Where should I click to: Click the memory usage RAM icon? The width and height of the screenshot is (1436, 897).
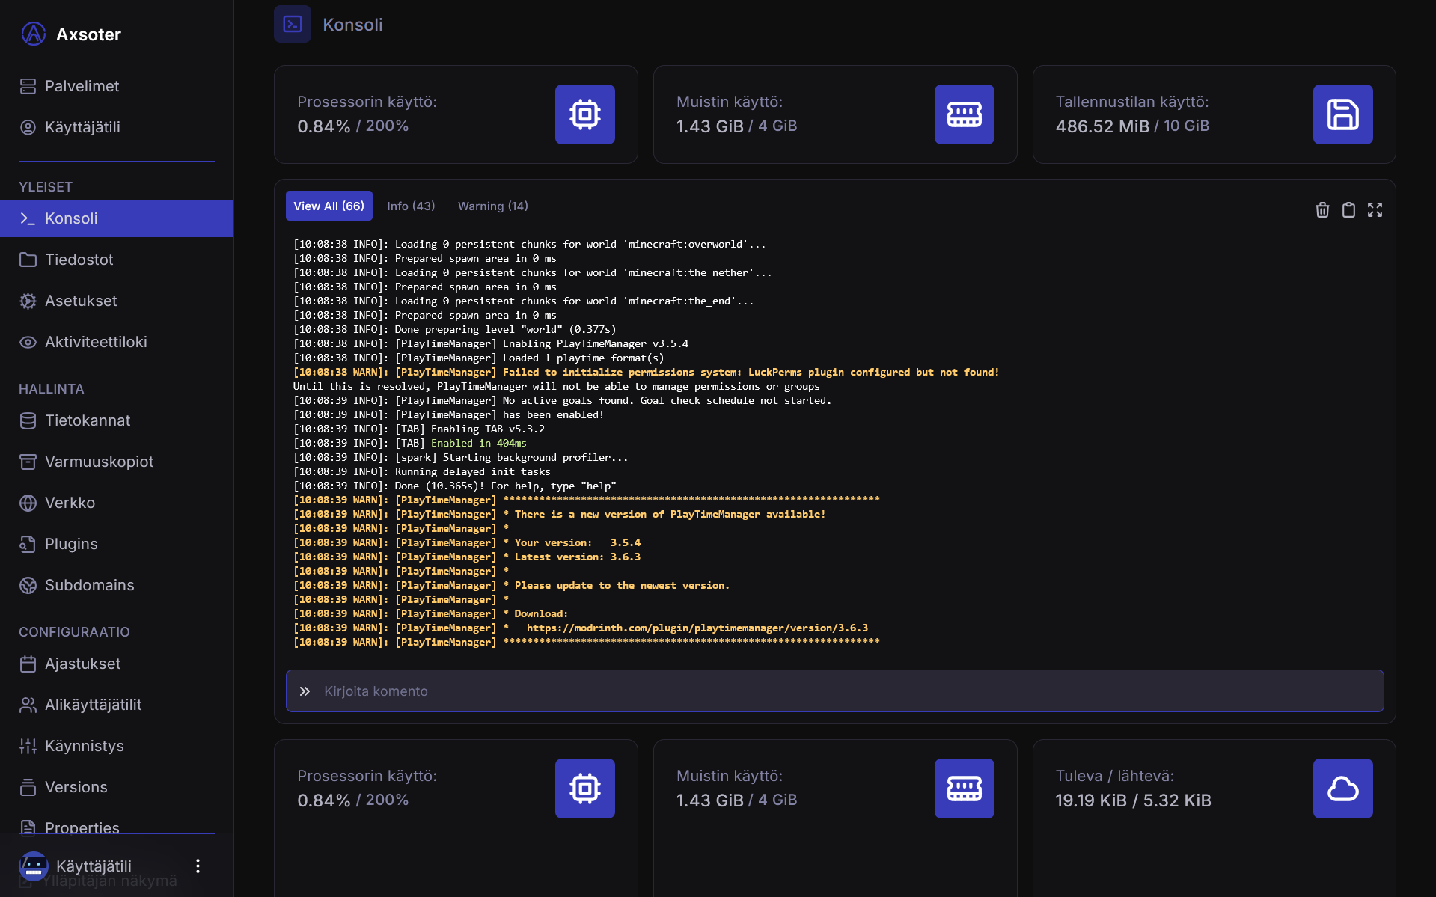(x=964, y=114)
